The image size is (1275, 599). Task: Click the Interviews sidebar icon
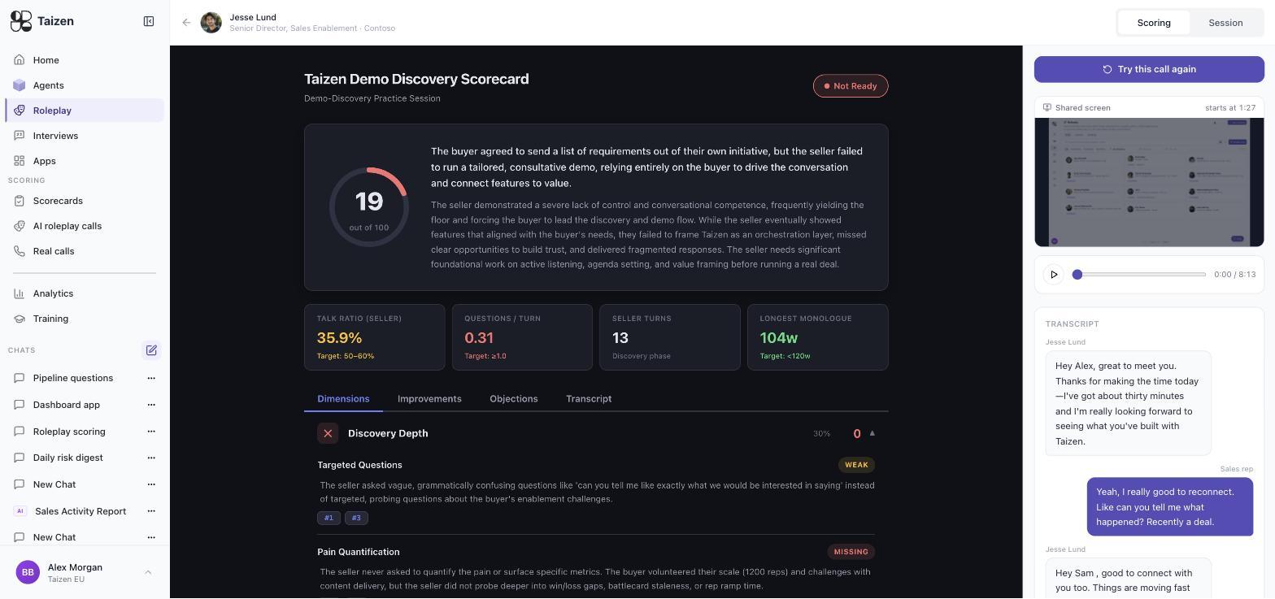[20, 136]
